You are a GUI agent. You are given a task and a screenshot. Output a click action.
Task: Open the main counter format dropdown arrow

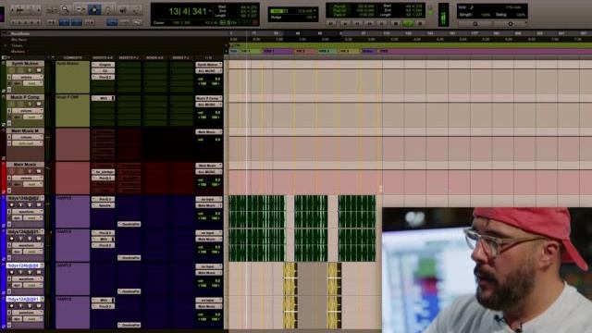click(x=210, y=11)
